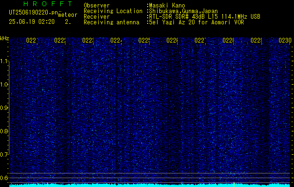Click the 0221 time marker

point(32,40)
